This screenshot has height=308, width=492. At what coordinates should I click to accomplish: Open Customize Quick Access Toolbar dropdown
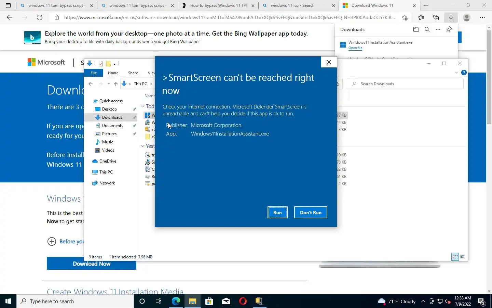click(x=115, y=64)
